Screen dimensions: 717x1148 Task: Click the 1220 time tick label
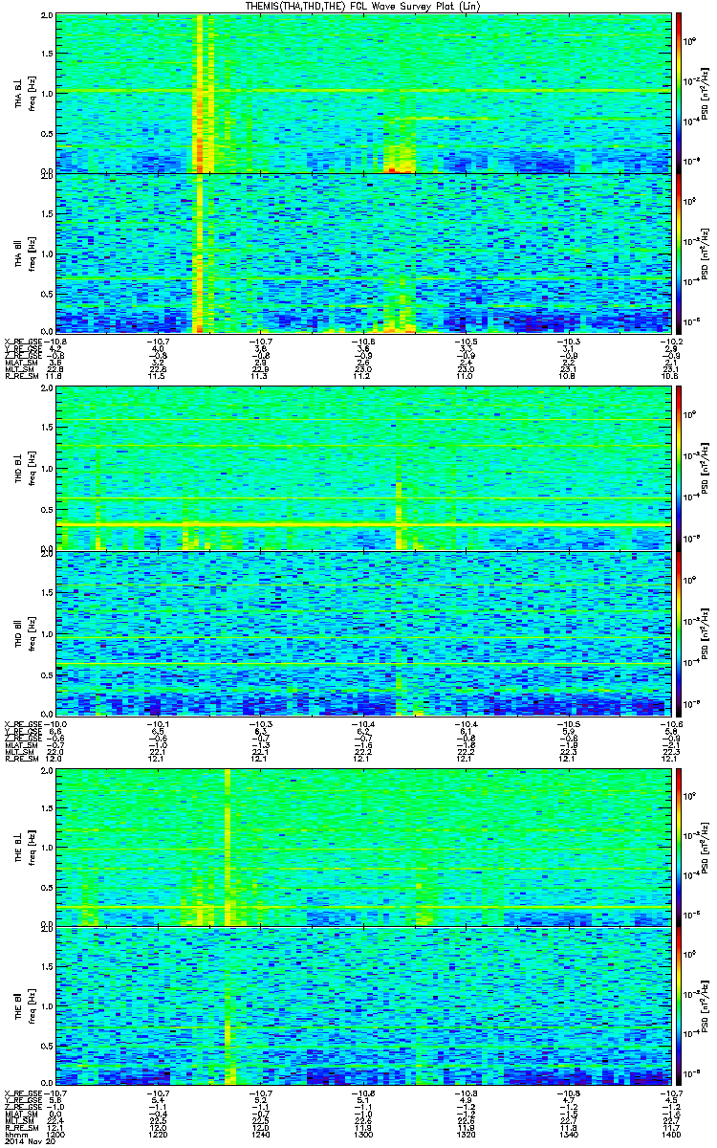click(158, 1136)
